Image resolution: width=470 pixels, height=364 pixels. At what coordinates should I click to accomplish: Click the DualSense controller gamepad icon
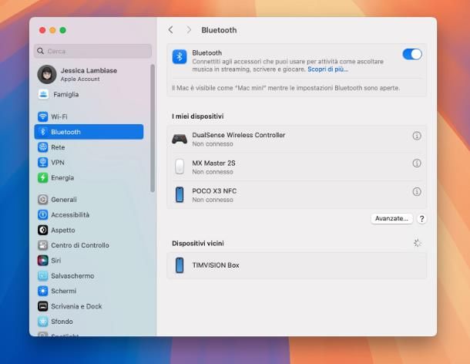(x=180, y=140)
